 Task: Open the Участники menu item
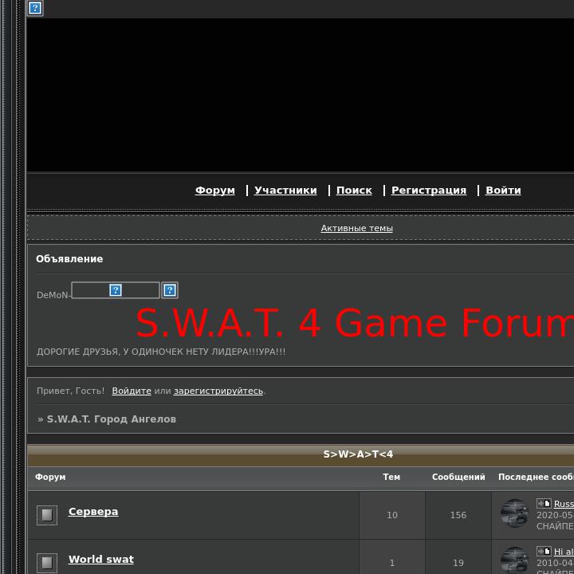point(285,190)
